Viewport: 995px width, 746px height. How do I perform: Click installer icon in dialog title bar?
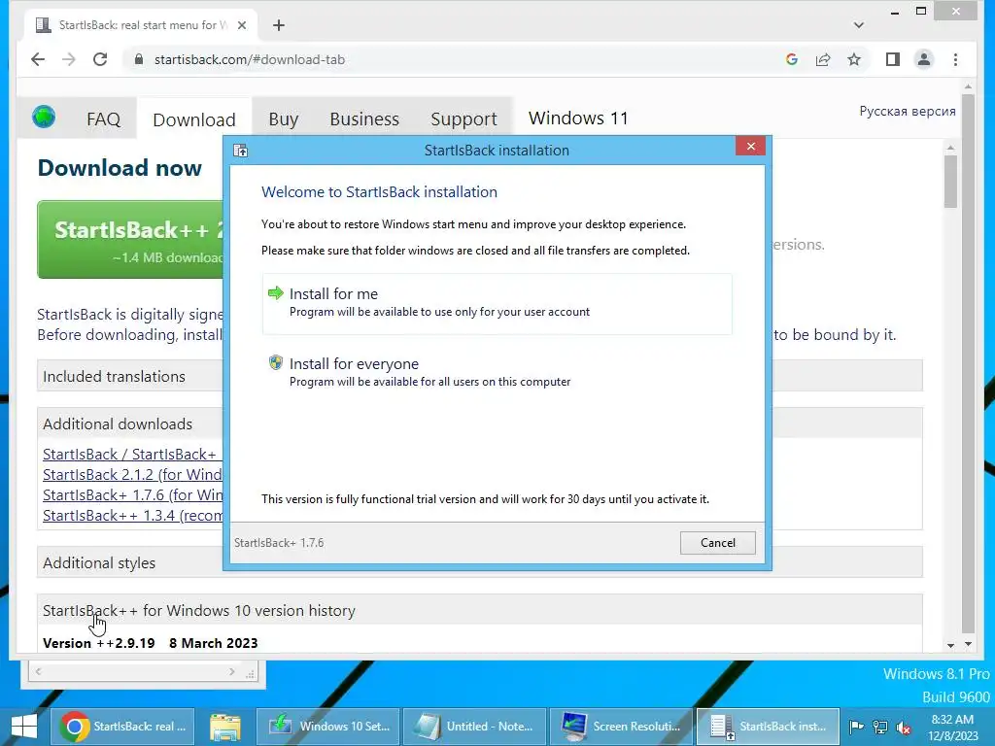click(241, 151)
